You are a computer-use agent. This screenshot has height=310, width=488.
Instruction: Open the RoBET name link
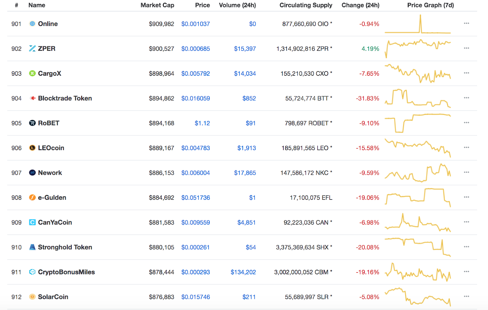(x=49, y=123)
